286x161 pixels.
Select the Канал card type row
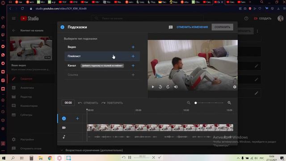click(102, 66)
